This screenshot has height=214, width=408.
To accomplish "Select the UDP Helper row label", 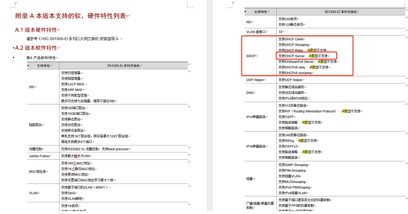I will point(255,80).
